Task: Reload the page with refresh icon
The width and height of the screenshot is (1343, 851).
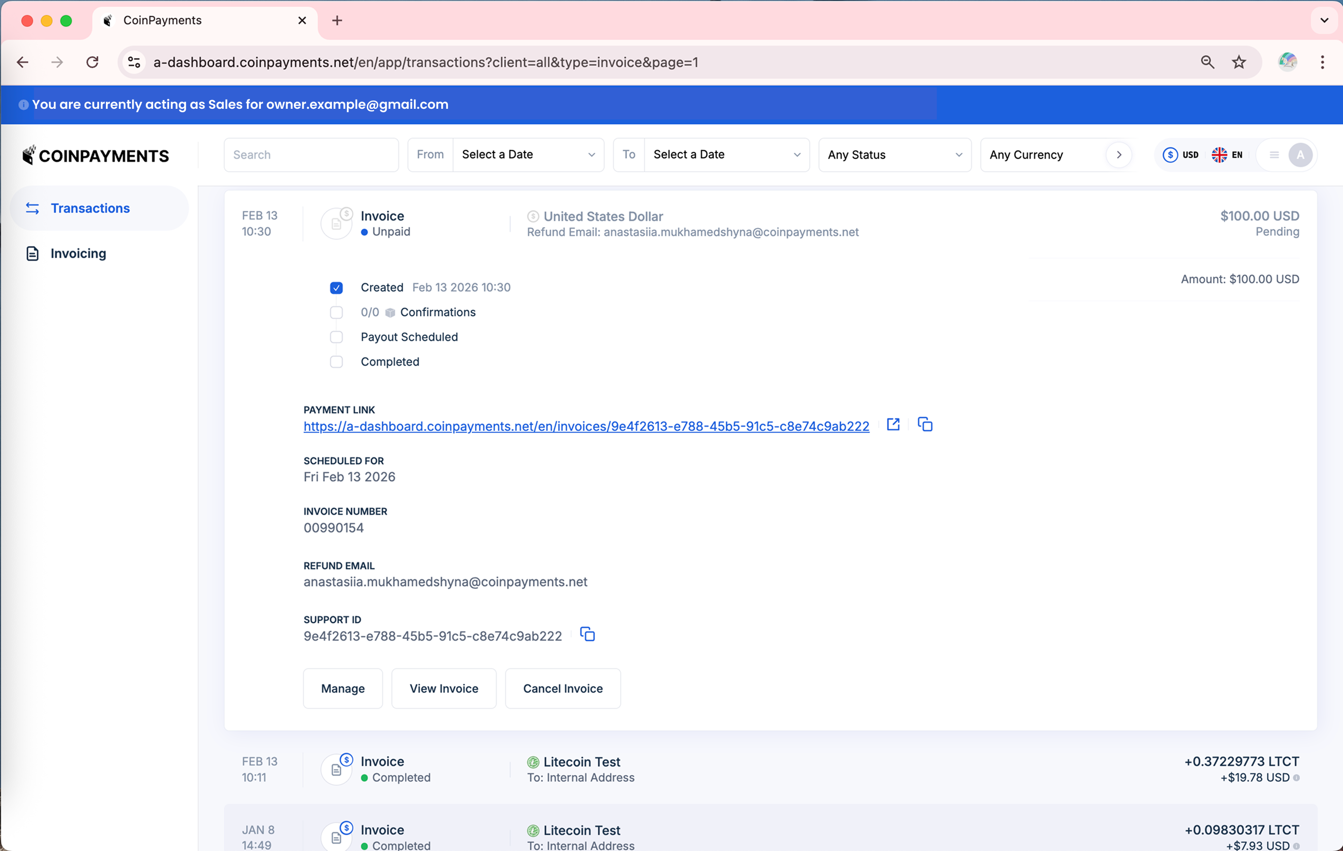Action: tap(93, 62)
